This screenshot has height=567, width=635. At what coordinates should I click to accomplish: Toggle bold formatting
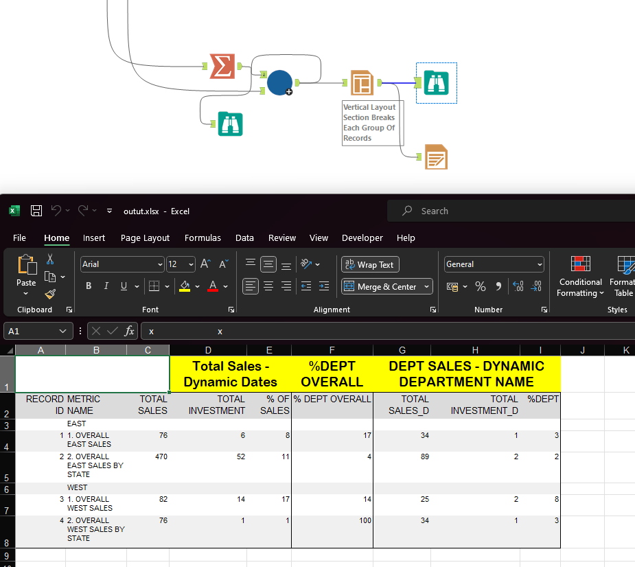coord(89,286)
